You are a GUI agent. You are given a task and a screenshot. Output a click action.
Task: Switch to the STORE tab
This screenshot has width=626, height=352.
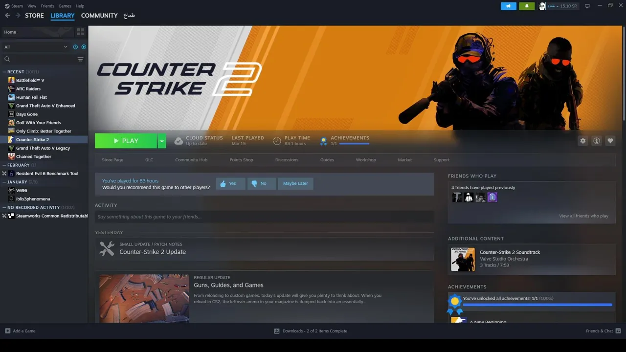pyautogui.click(x=34, y=16)
